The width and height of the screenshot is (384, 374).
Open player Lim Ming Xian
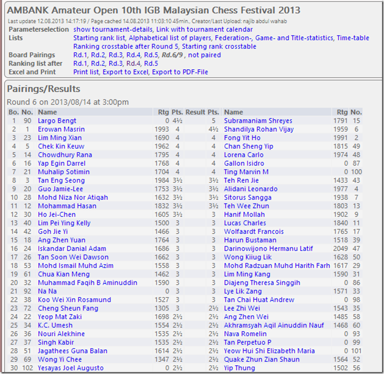click(x=60, y=138)
